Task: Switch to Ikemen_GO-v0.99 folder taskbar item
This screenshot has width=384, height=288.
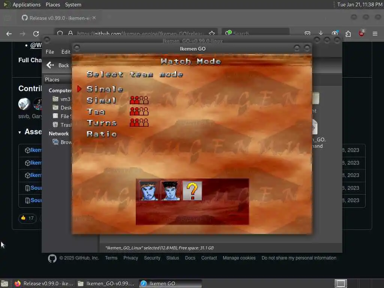Action: [106, 283]
